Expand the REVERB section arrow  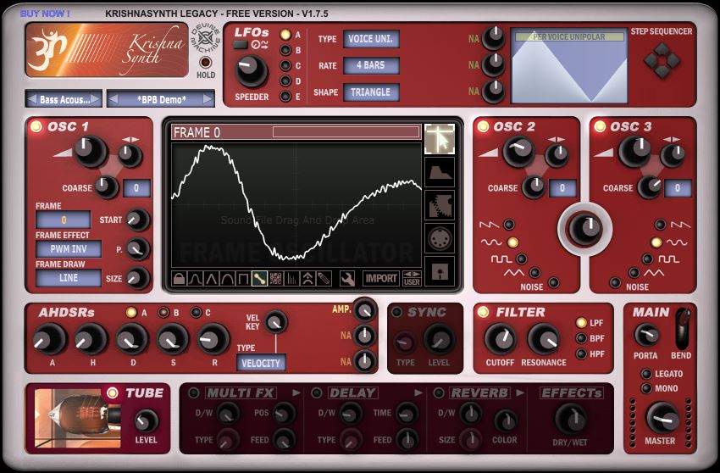click(x=520, y=392)
